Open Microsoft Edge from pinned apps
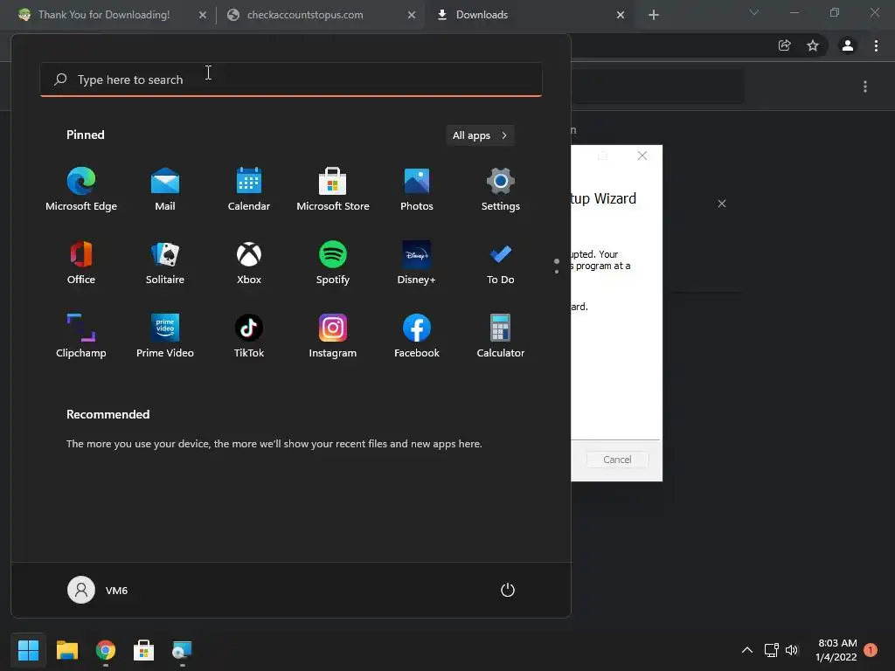The height and width of the screenshot is (671, 895). click(x=81, y=190)
